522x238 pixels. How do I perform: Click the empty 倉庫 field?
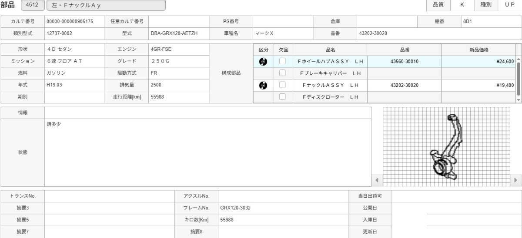pos(387,21)
